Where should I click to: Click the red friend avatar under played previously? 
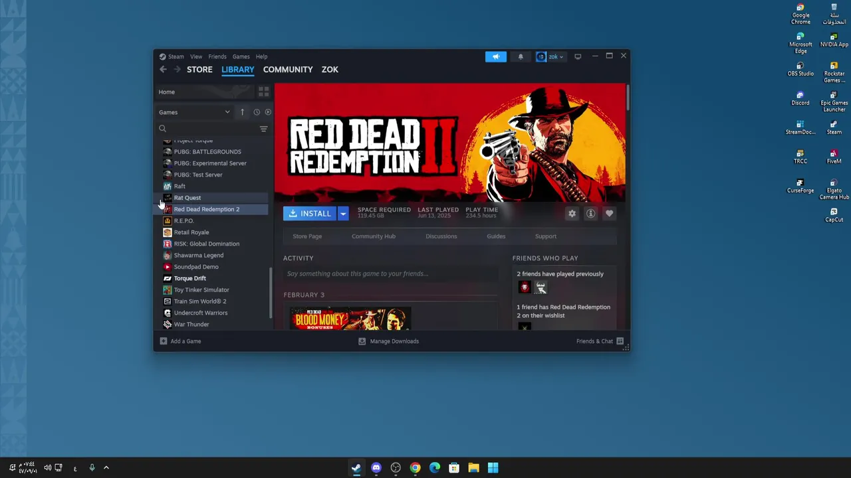pyautogui.click(x=525, y=287)
